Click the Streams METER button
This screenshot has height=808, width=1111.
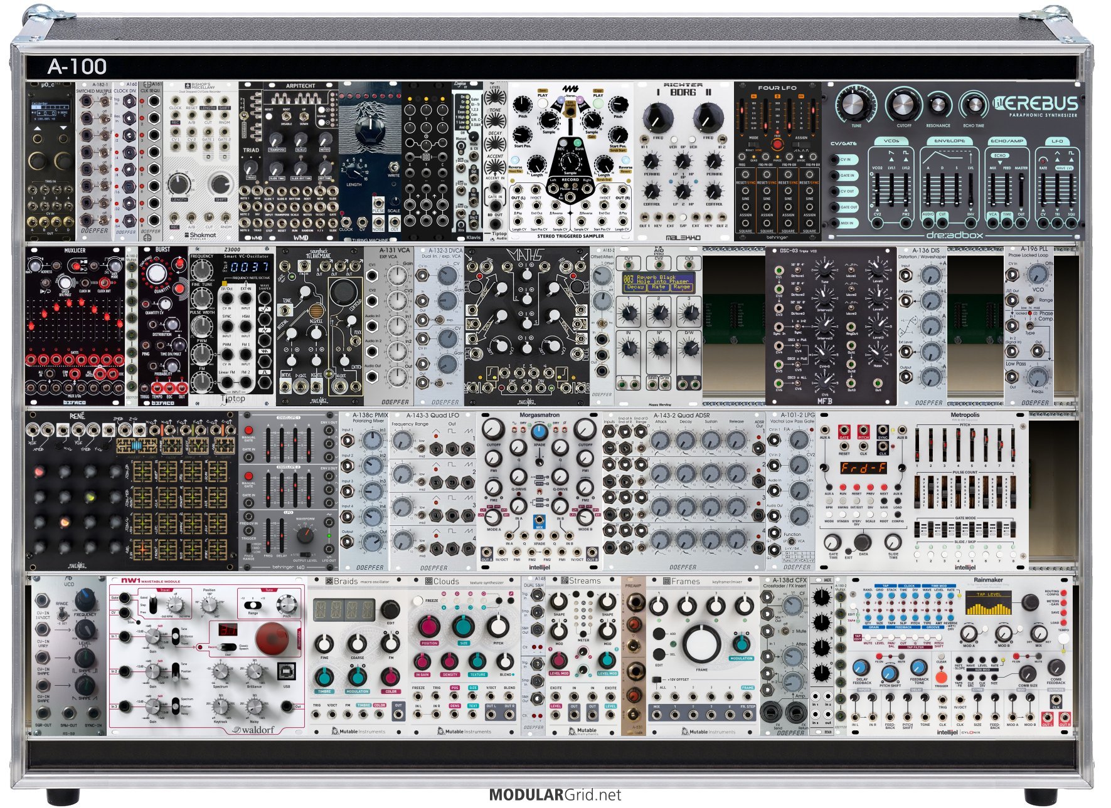pos(583,634)
